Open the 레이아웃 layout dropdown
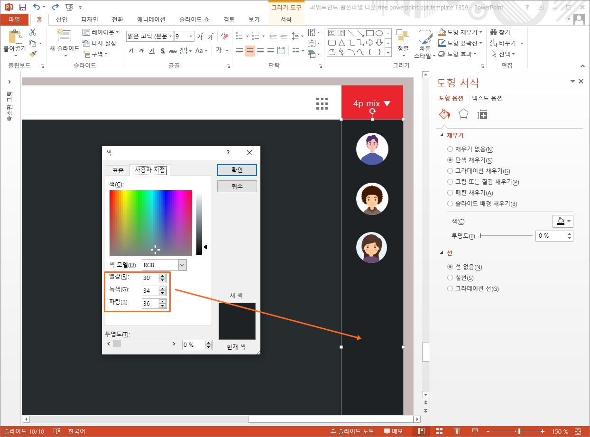 [100, 32]
